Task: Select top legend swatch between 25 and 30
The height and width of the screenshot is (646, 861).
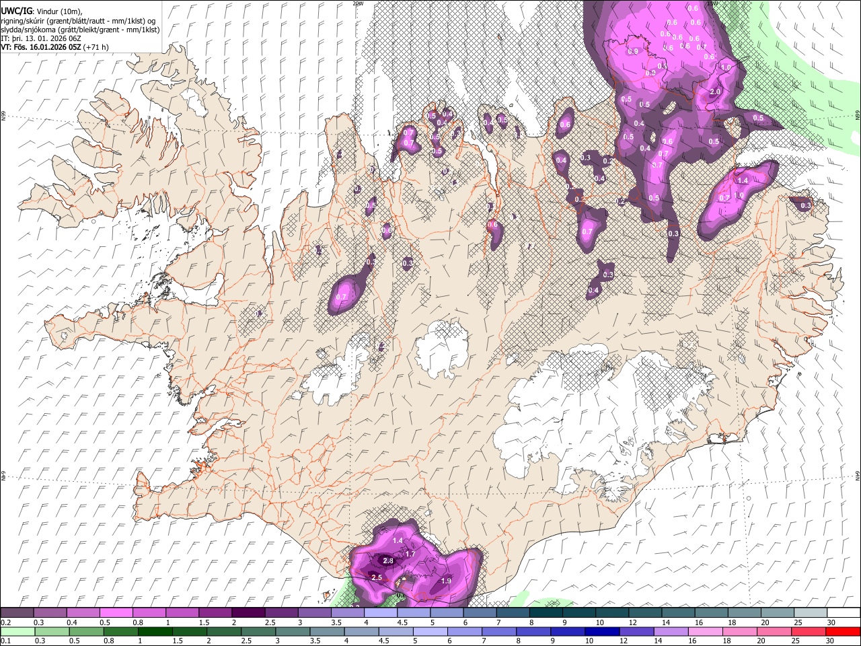Action: pos(811,613)
